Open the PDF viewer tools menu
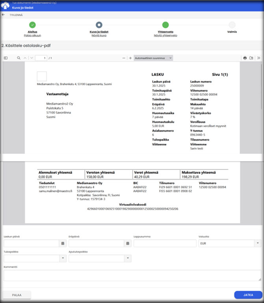The height and width of the screenshot is (303, 264). click(x=259, y=58)
